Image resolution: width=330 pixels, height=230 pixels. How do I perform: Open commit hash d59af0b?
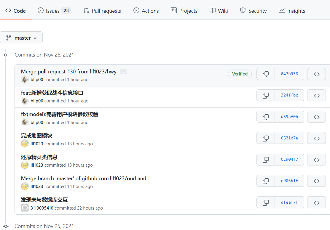[289, 117]
